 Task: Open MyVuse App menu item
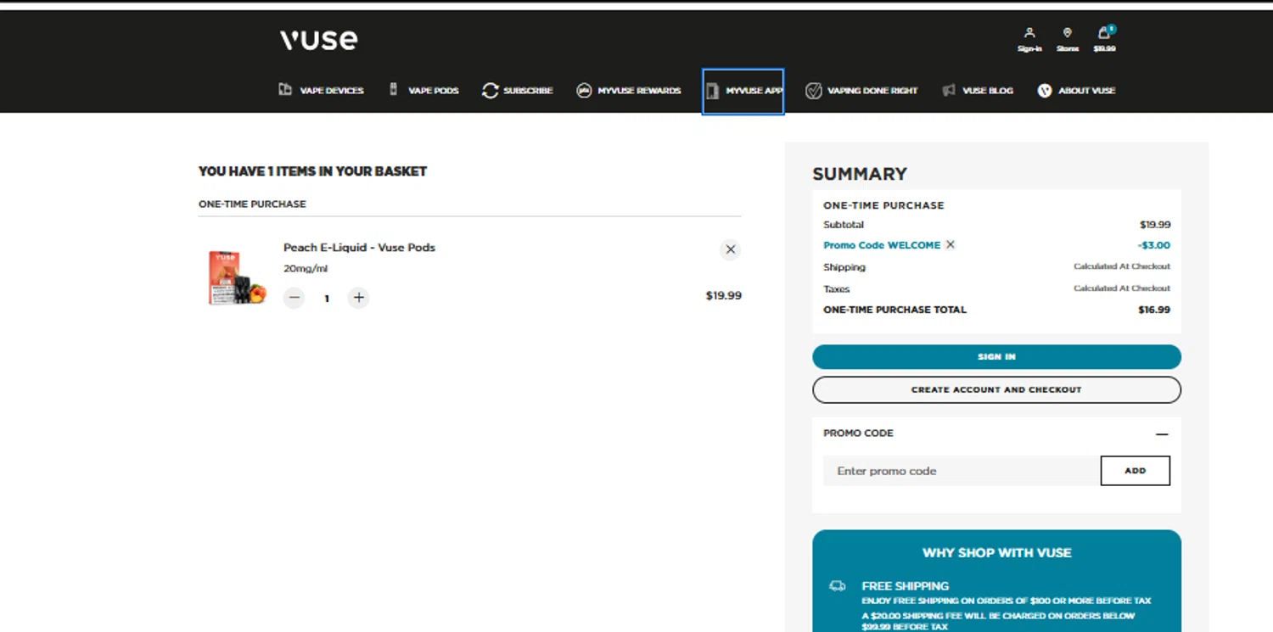(x=754, y=91)
